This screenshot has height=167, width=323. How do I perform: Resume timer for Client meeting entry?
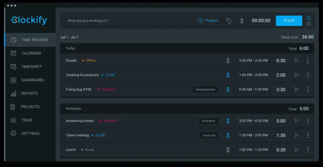pos(297,135)
